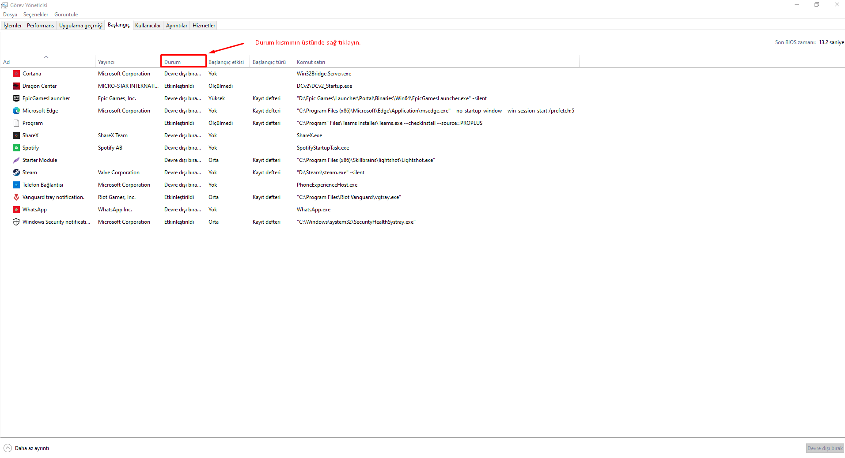The image size is (845, 458).
Task: Sort by Başlangıç etkisi column header
Action: pos(227,62)
